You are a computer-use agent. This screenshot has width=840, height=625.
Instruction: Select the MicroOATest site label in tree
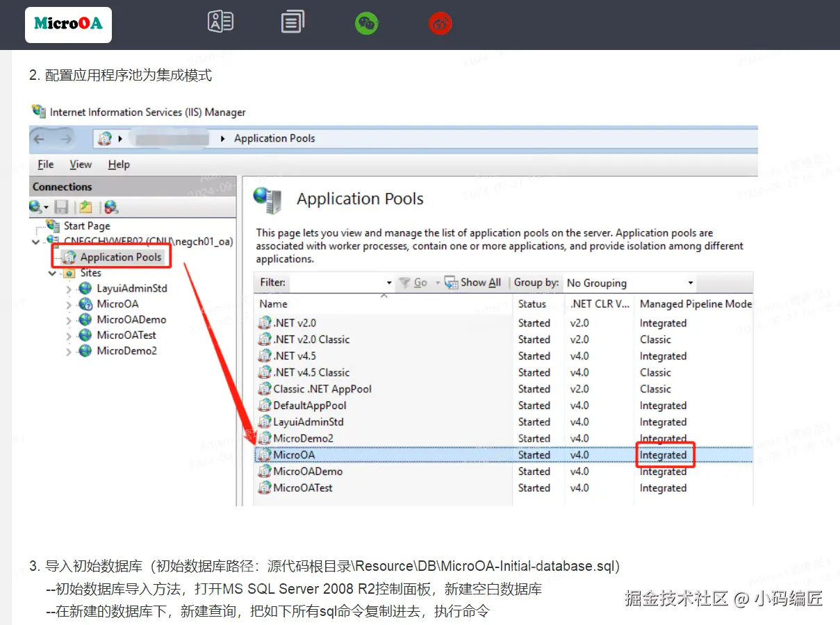tap(126, 335)
